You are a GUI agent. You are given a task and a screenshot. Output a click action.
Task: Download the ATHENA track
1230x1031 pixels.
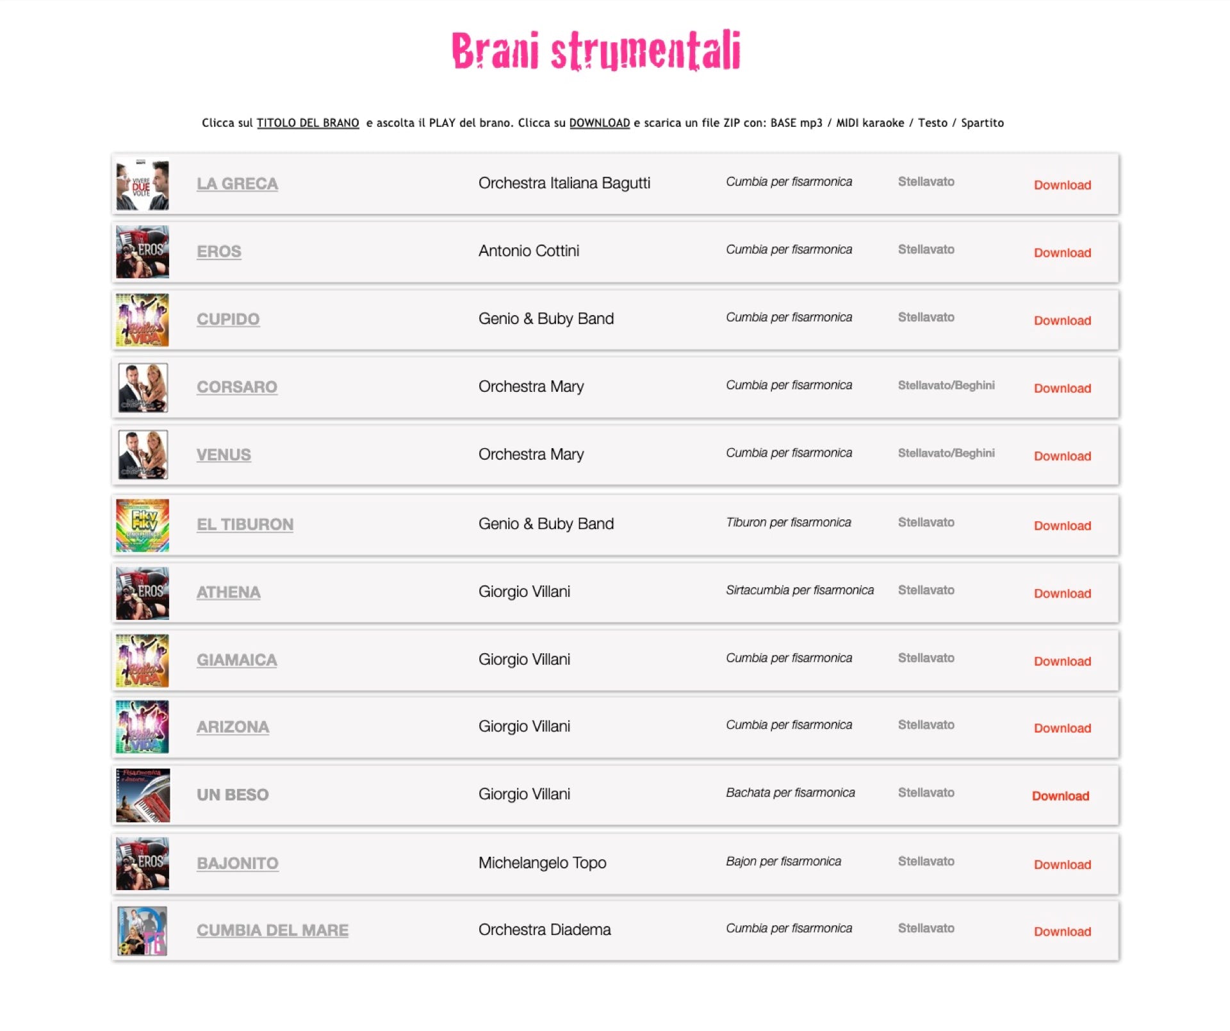tap(1062, 593)
